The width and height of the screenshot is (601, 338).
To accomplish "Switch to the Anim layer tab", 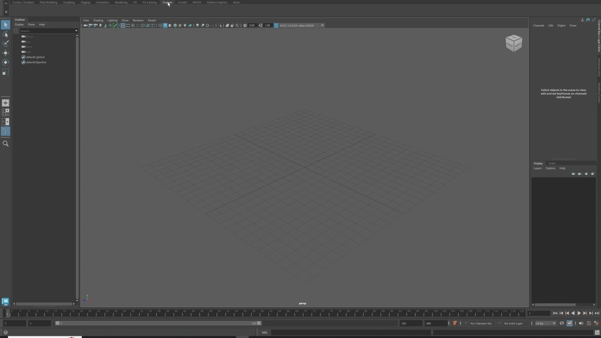I will pyautogui.click(x=552, y=163).
